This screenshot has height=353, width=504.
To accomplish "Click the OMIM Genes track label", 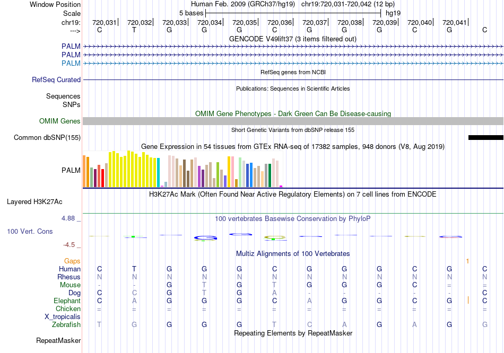I will pos(60,121).
